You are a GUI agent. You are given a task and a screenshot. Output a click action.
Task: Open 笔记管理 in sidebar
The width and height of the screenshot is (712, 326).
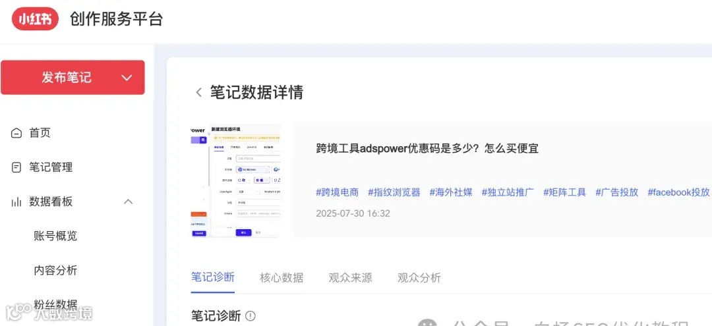51,167
